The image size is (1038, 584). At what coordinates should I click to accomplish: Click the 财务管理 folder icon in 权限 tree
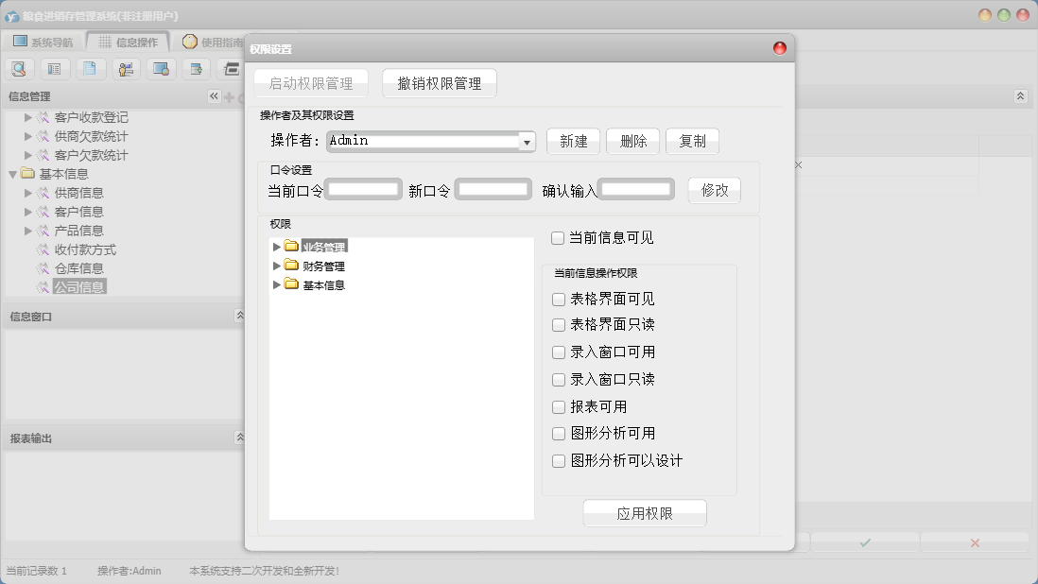(291, 266)
